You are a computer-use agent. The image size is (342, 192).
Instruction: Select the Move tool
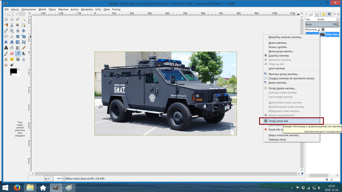click(x=23, y=31)
